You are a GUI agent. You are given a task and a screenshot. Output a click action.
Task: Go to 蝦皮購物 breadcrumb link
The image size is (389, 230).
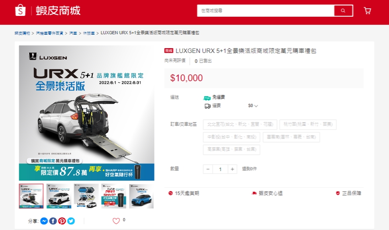tap(22, 33)
